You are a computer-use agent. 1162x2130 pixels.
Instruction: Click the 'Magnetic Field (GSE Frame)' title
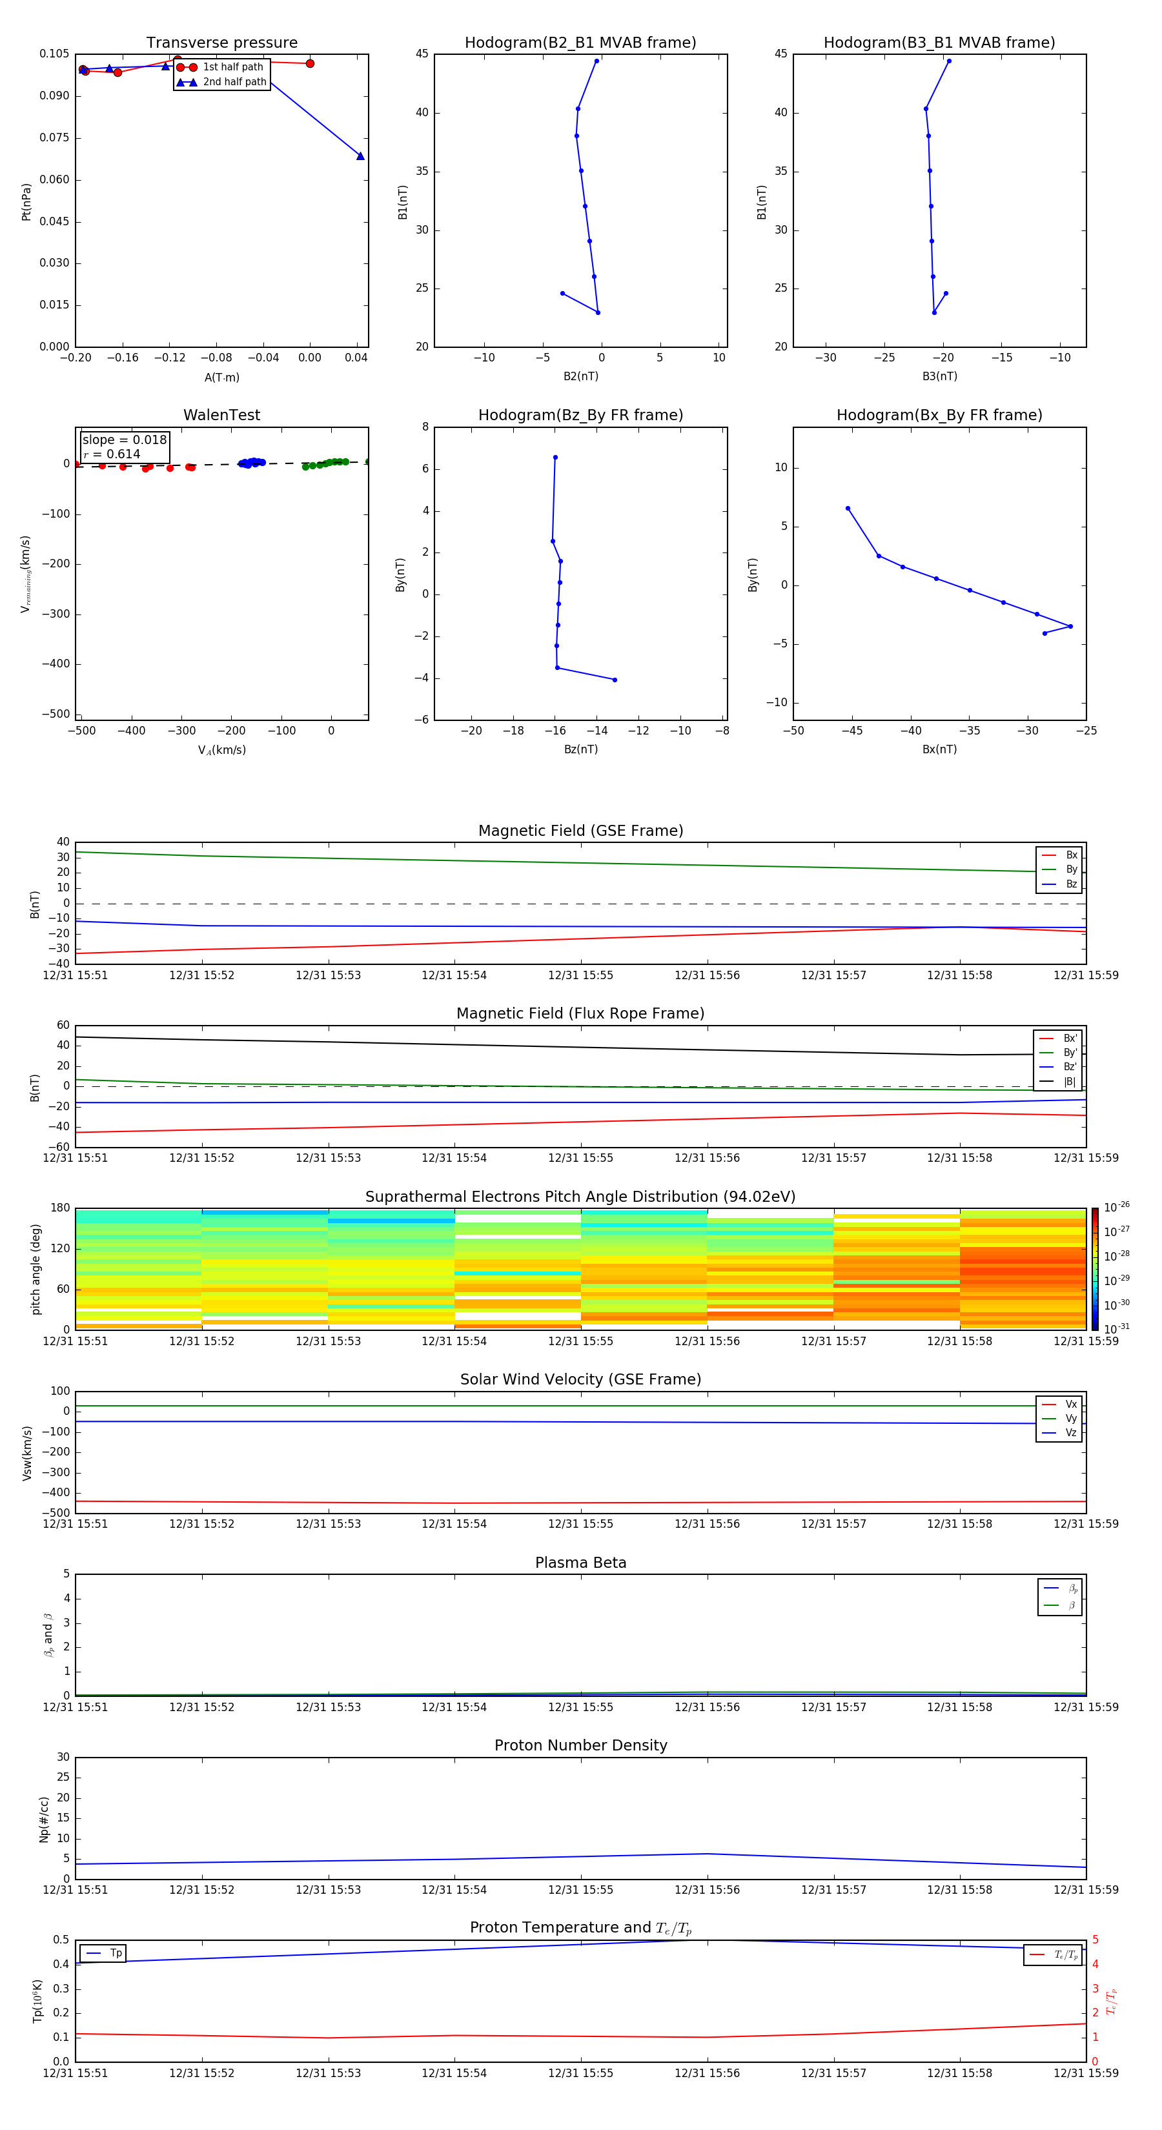coord(580,831)
